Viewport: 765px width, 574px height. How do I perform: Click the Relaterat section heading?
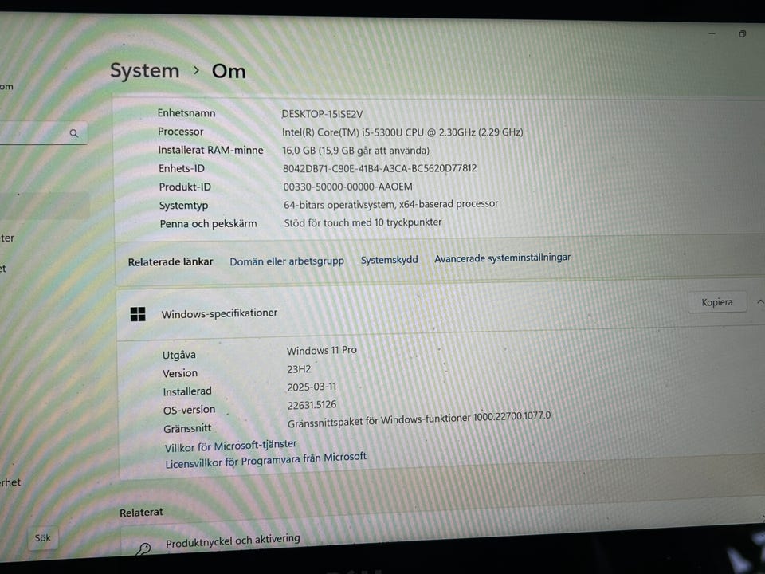(141, 513)
